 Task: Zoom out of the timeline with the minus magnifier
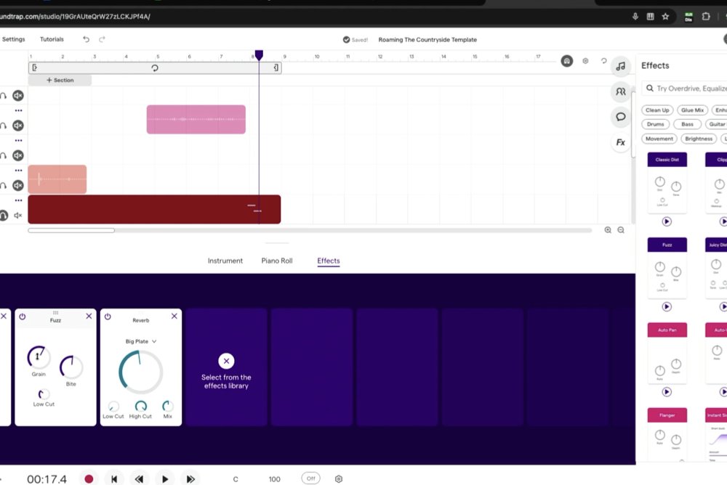(621, 229)
